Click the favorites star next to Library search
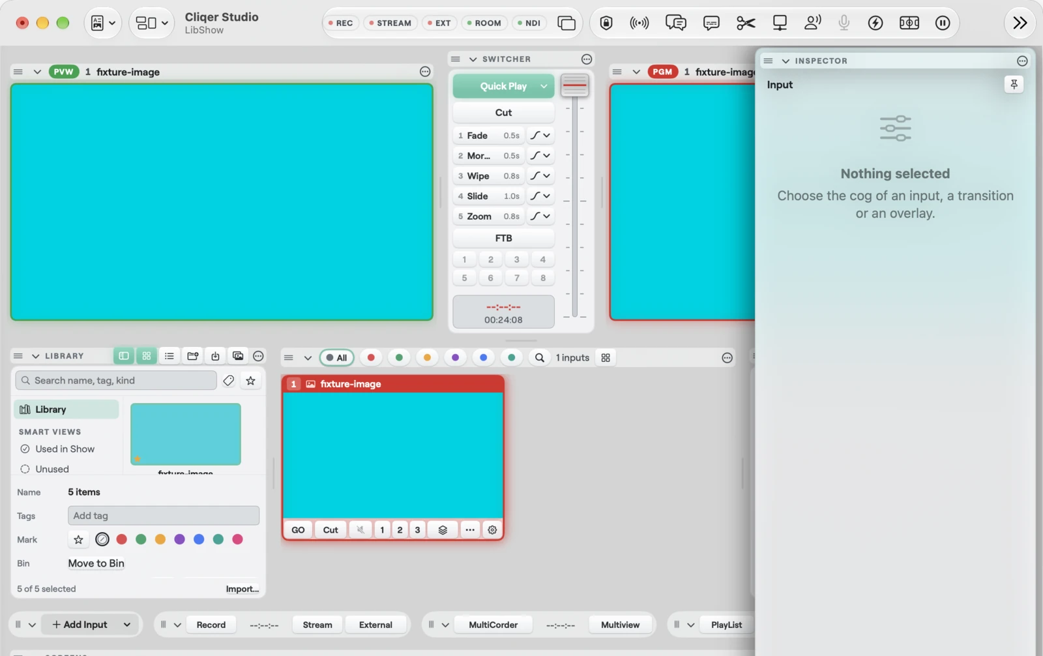Image resolution: width=1043 pixels, height=656 pixels. point(250,380)
